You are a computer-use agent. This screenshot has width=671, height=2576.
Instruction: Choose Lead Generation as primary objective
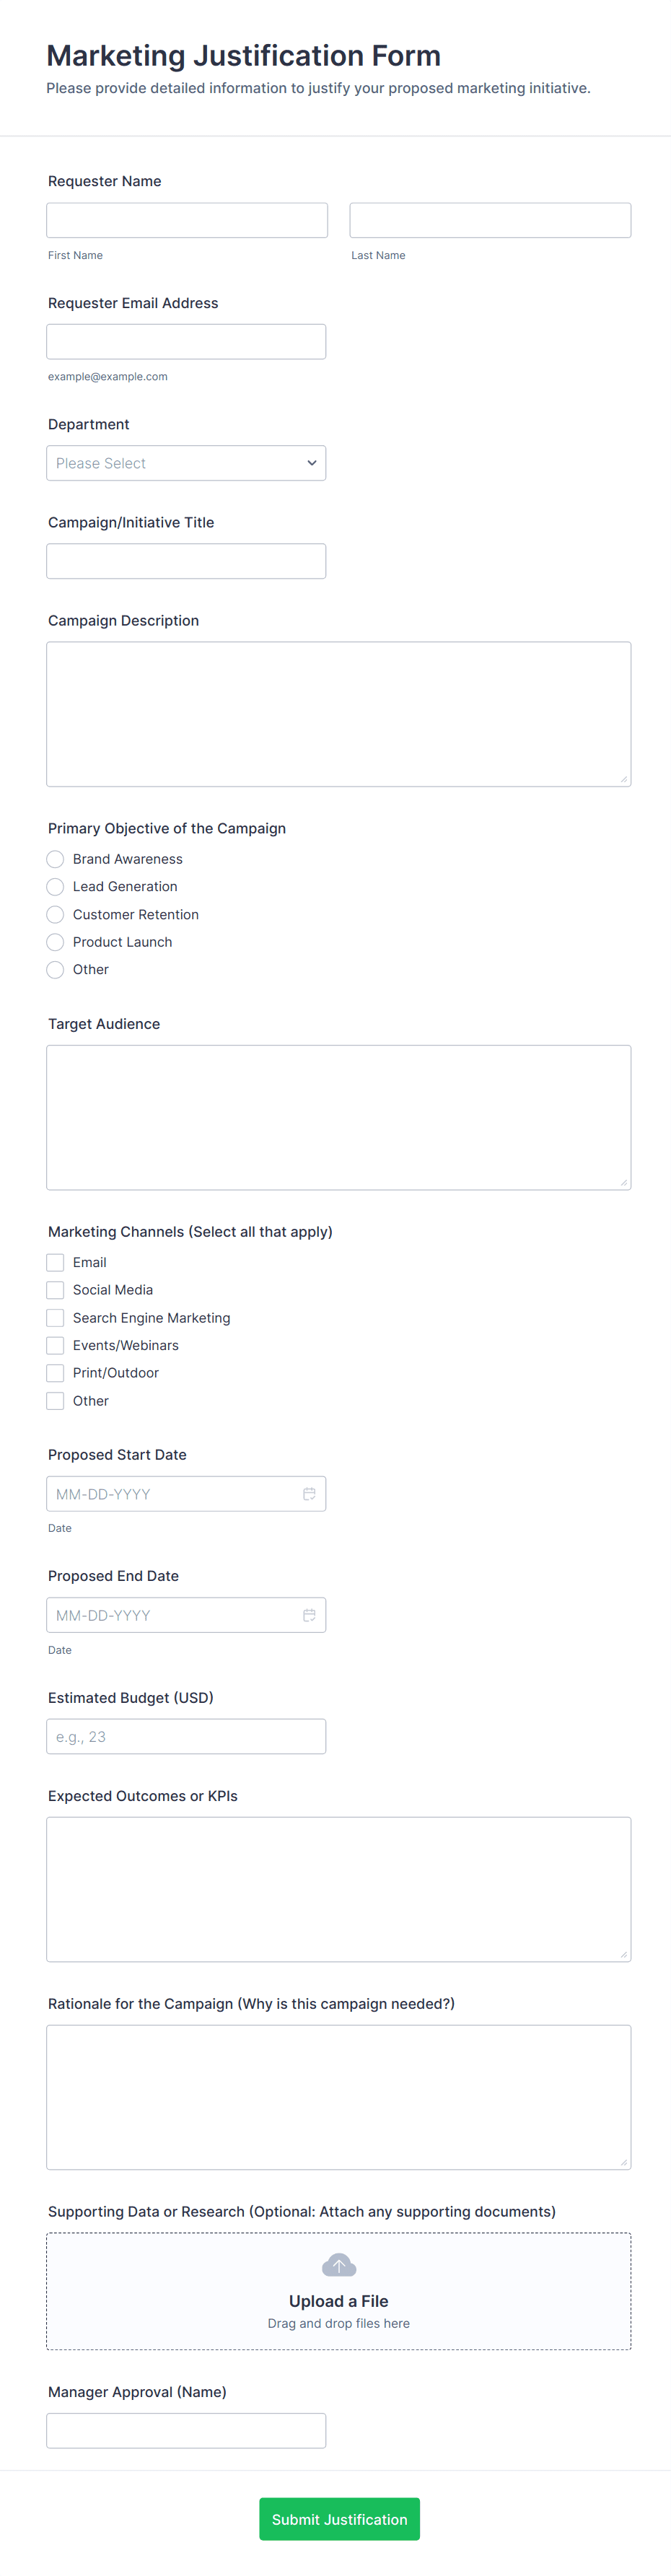[55, 886]
